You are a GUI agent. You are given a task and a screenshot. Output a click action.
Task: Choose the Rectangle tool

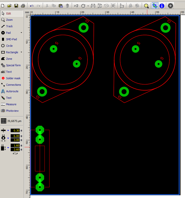click(x=10, y=52)
